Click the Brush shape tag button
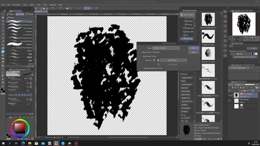260x146 pixels. (185, 91)
